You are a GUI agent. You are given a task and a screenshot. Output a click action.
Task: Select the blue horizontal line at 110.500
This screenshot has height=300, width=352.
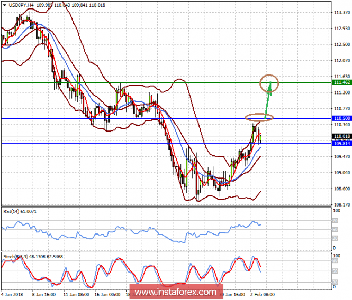click(x=132, y=119)
